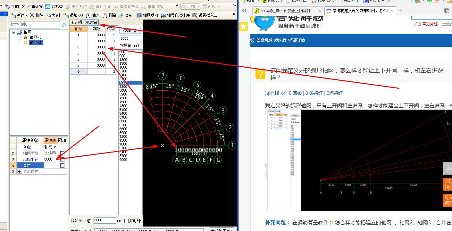452x231 pixels.
Task: Click the 3000 input box under 添加
Action: point(130,39)
